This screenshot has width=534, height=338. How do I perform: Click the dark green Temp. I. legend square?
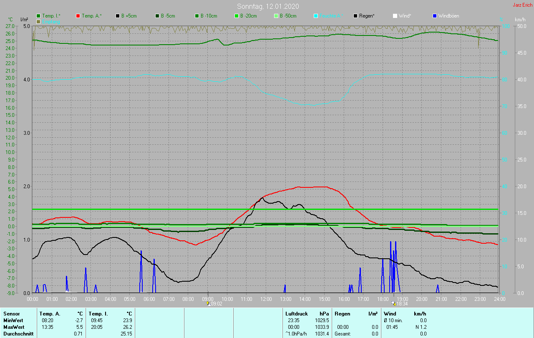[39, 16]
